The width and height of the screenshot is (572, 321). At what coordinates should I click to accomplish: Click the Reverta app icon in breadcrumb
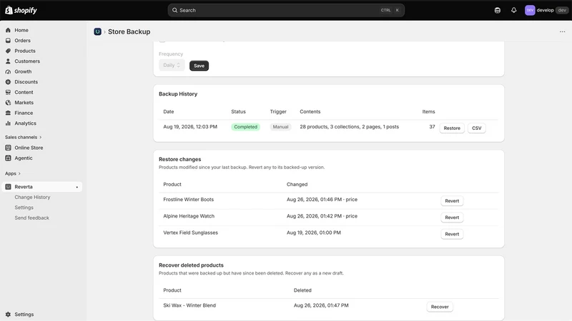(x=97, y=31)
